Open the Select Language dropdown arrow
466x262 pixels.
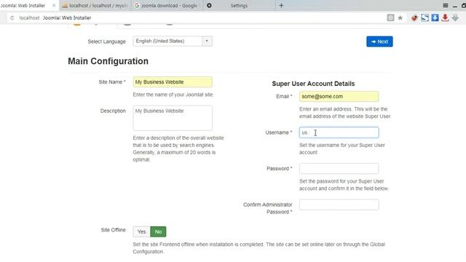pos(207,41)
